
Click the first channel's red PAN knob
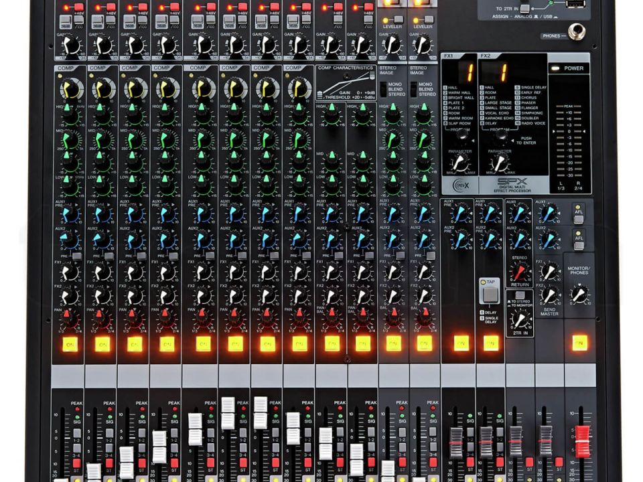(x=70, y=317)
